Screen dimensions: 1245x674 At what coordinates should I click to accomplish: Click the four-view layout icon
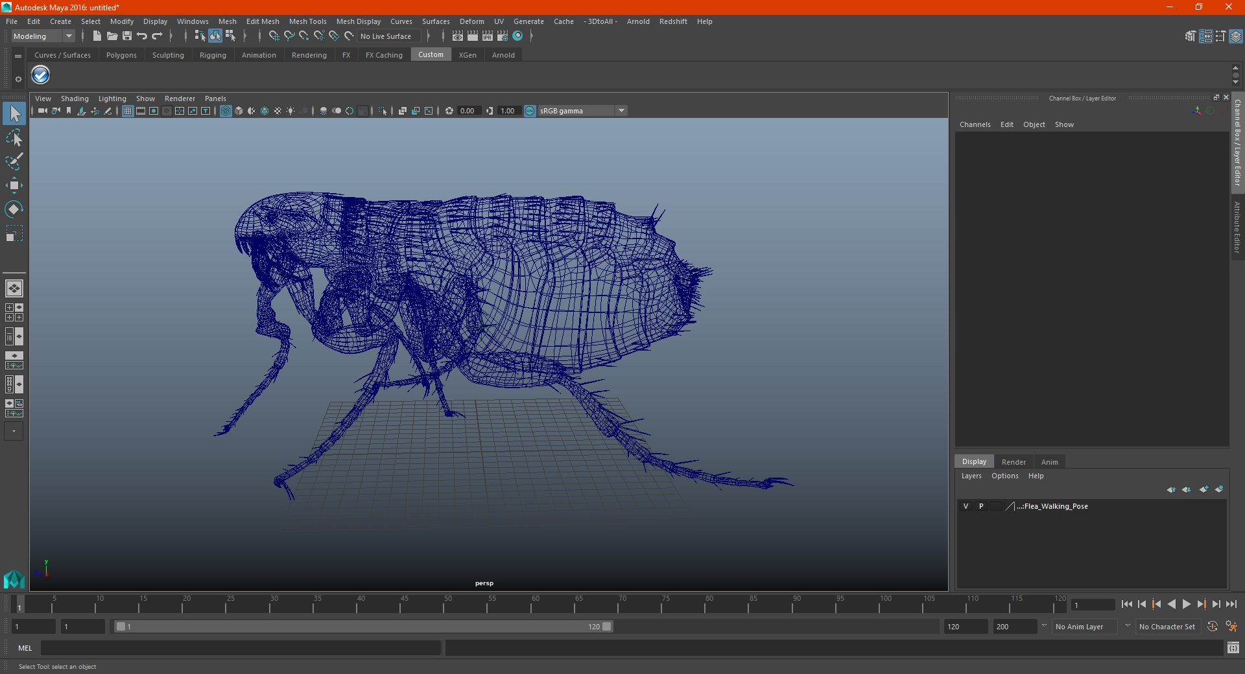pos(14,312)
